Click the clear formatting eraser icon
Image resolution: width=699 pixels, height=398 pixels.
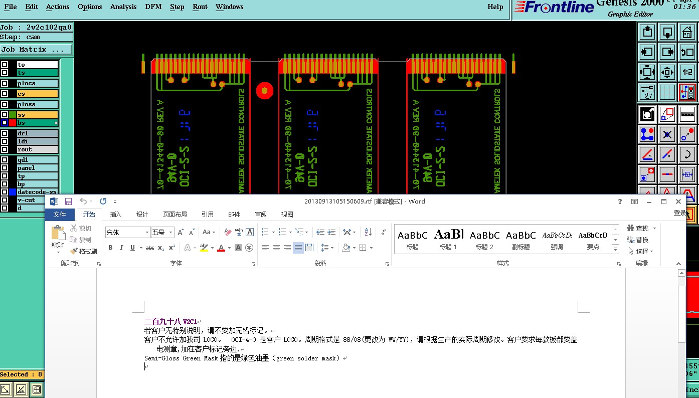point(228,232)
